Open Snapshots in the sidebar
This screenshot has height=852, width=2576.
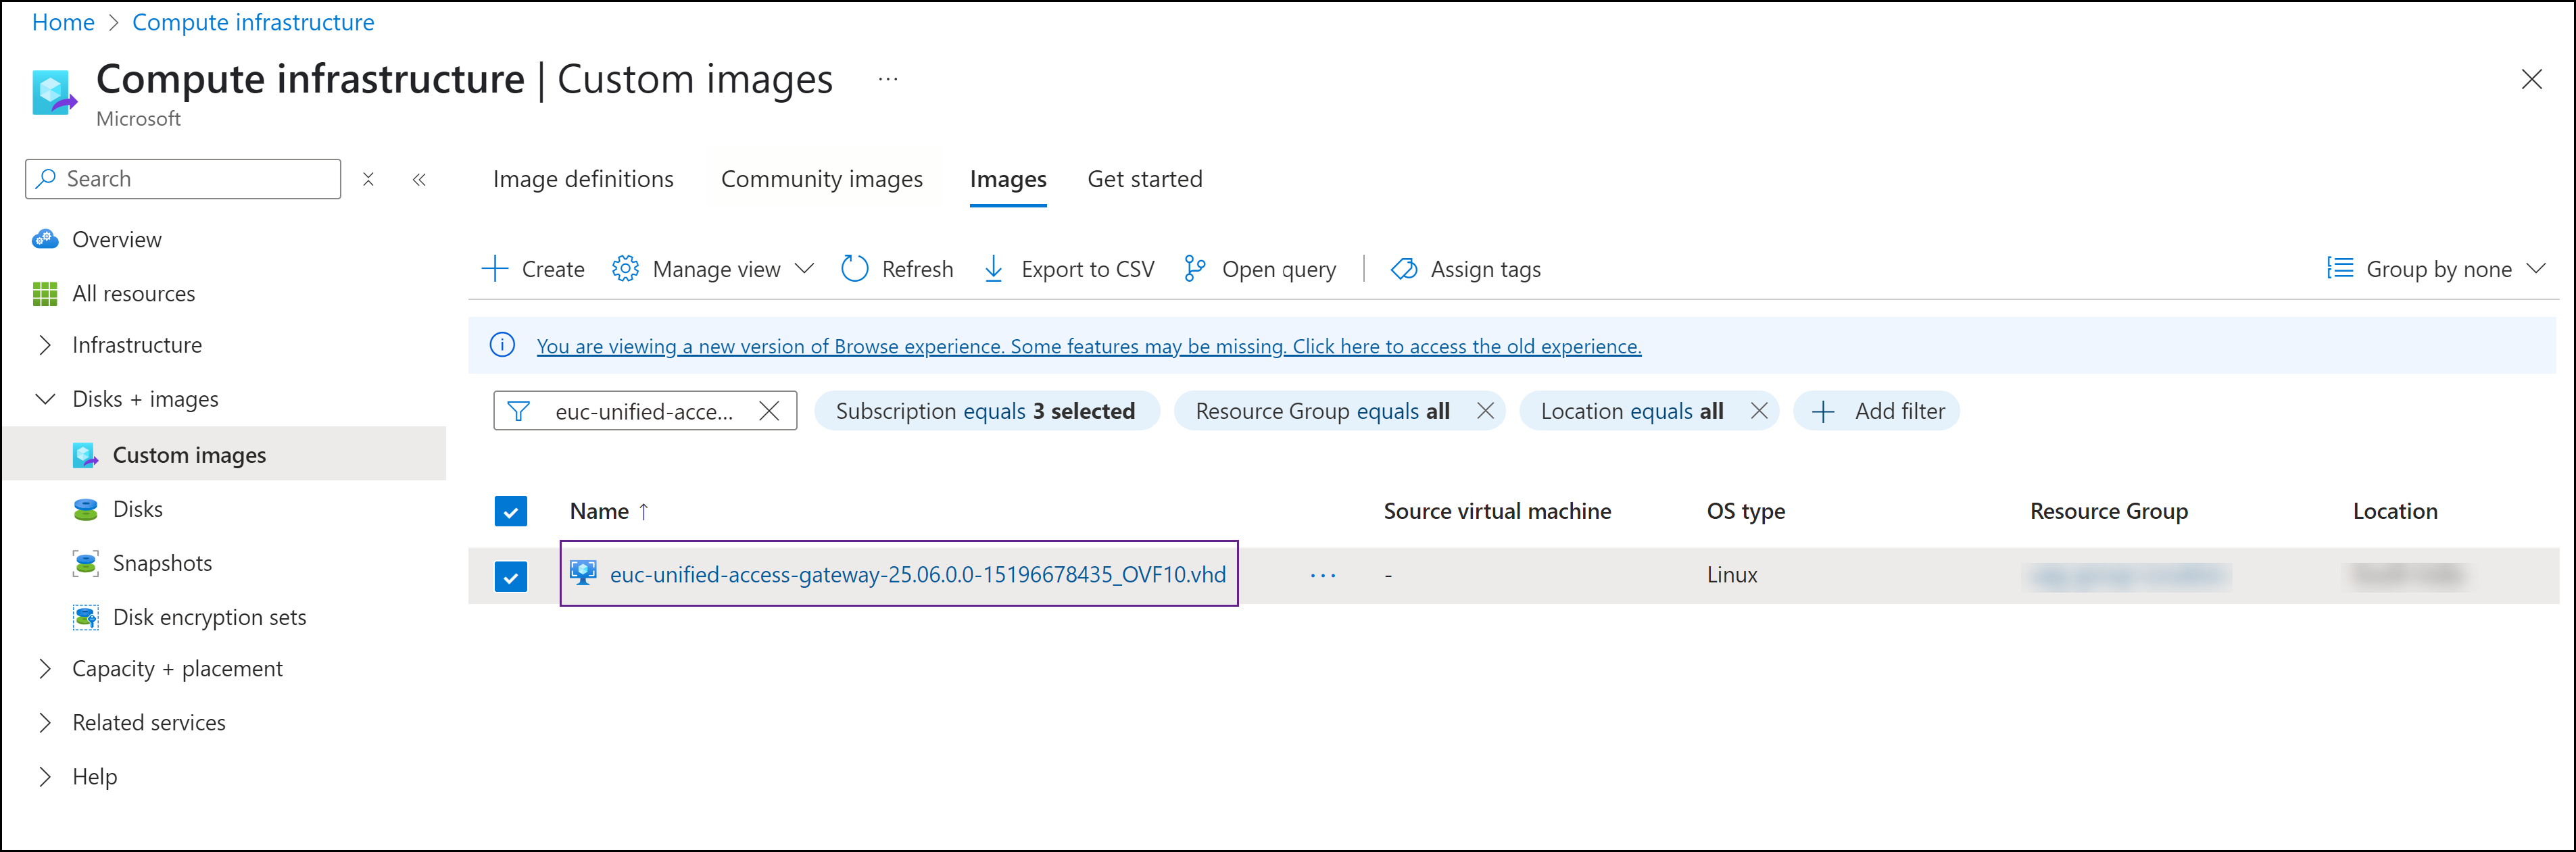tap(163, 563)
